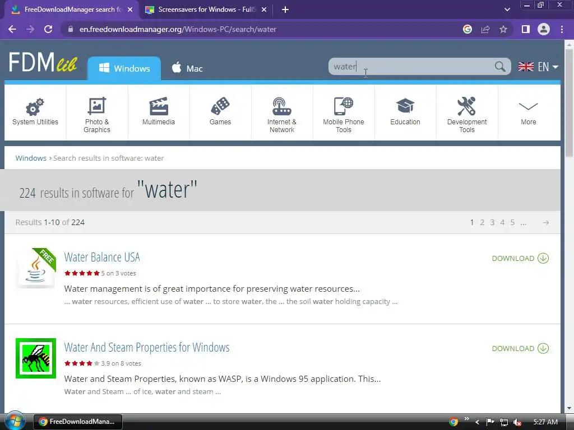Image resolution: width=574 pixels, height=430 pixels.
Task: Go to results page 3
Action: pos(492,222)
